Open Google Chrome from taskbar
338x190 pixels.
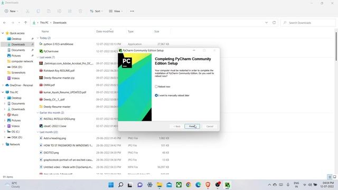click(189, 185)
